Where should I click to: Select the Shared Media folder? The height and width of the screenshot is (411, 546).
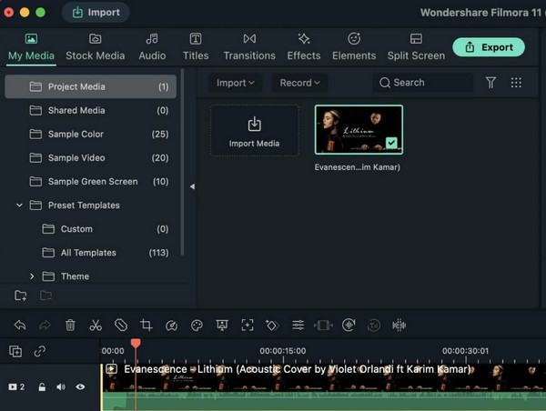pos(90,110)
